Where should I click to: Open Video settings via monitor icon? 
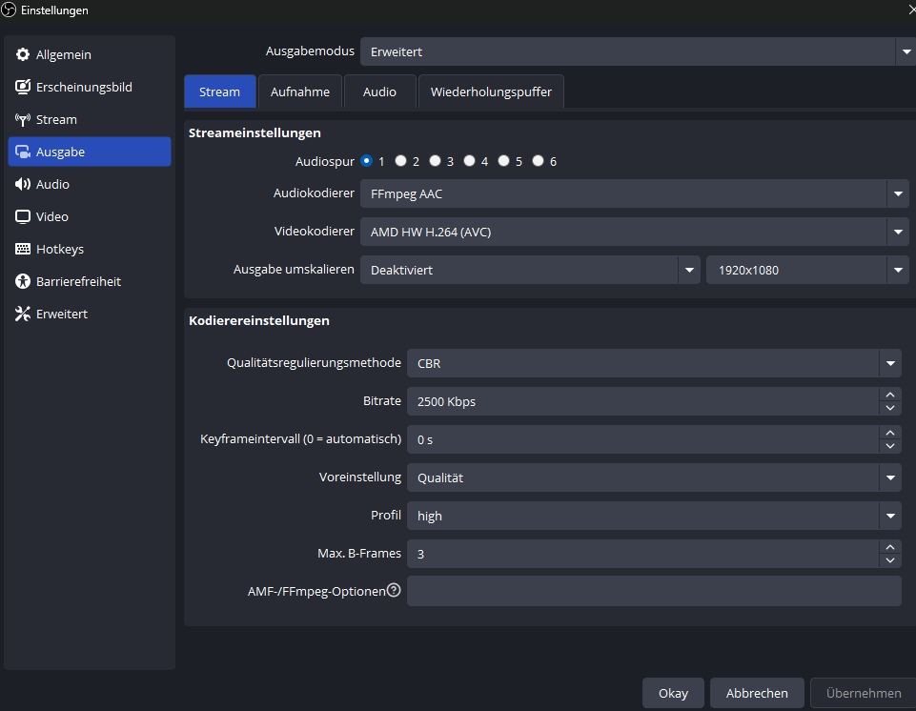(23, 217)
